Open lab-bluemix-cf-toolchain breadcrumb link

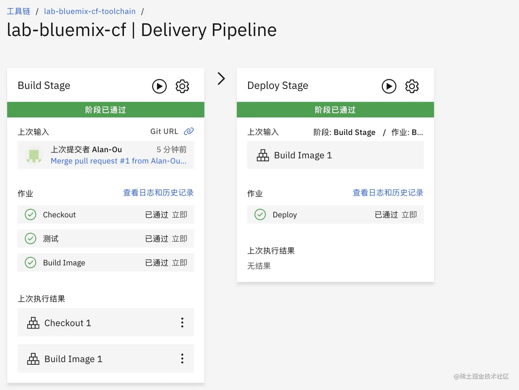point(90,11)
